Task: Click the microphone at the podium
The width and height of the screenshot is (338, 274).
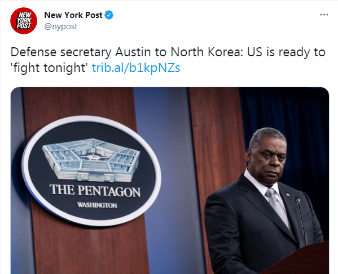Action: pyautogui.click(x=301, y=221)
